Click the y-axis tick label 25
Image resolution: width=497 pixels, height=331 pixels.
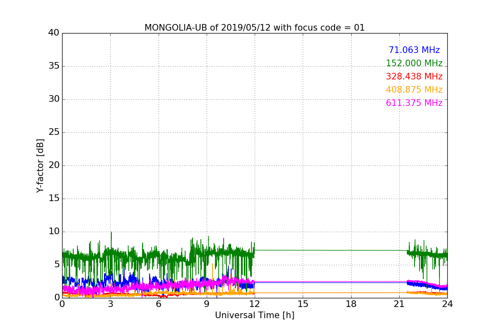pos(54,132)
